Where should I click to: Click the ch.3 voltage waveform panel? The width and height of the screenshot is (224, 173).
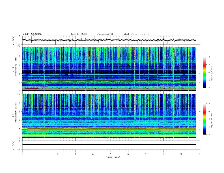[111, 145]
